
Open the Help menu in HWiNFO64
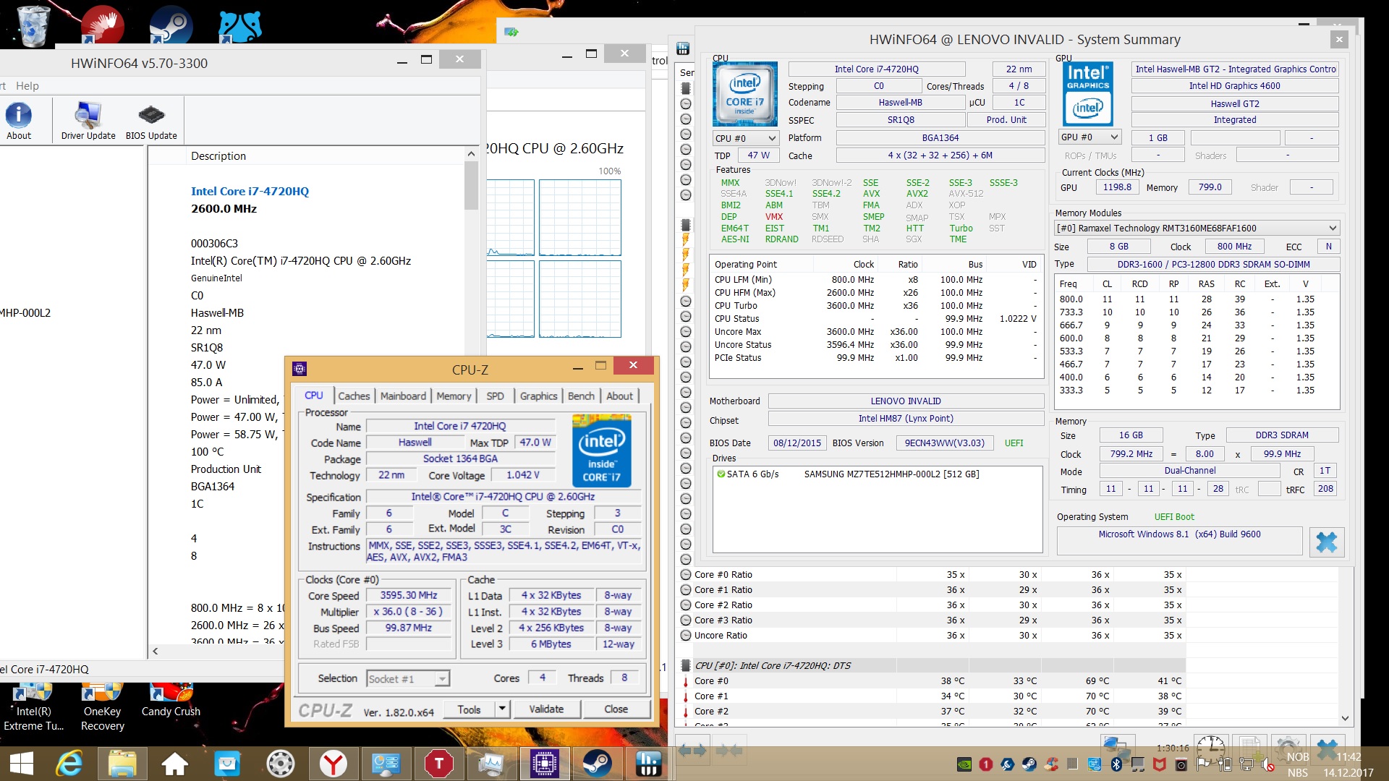point(27,85)
